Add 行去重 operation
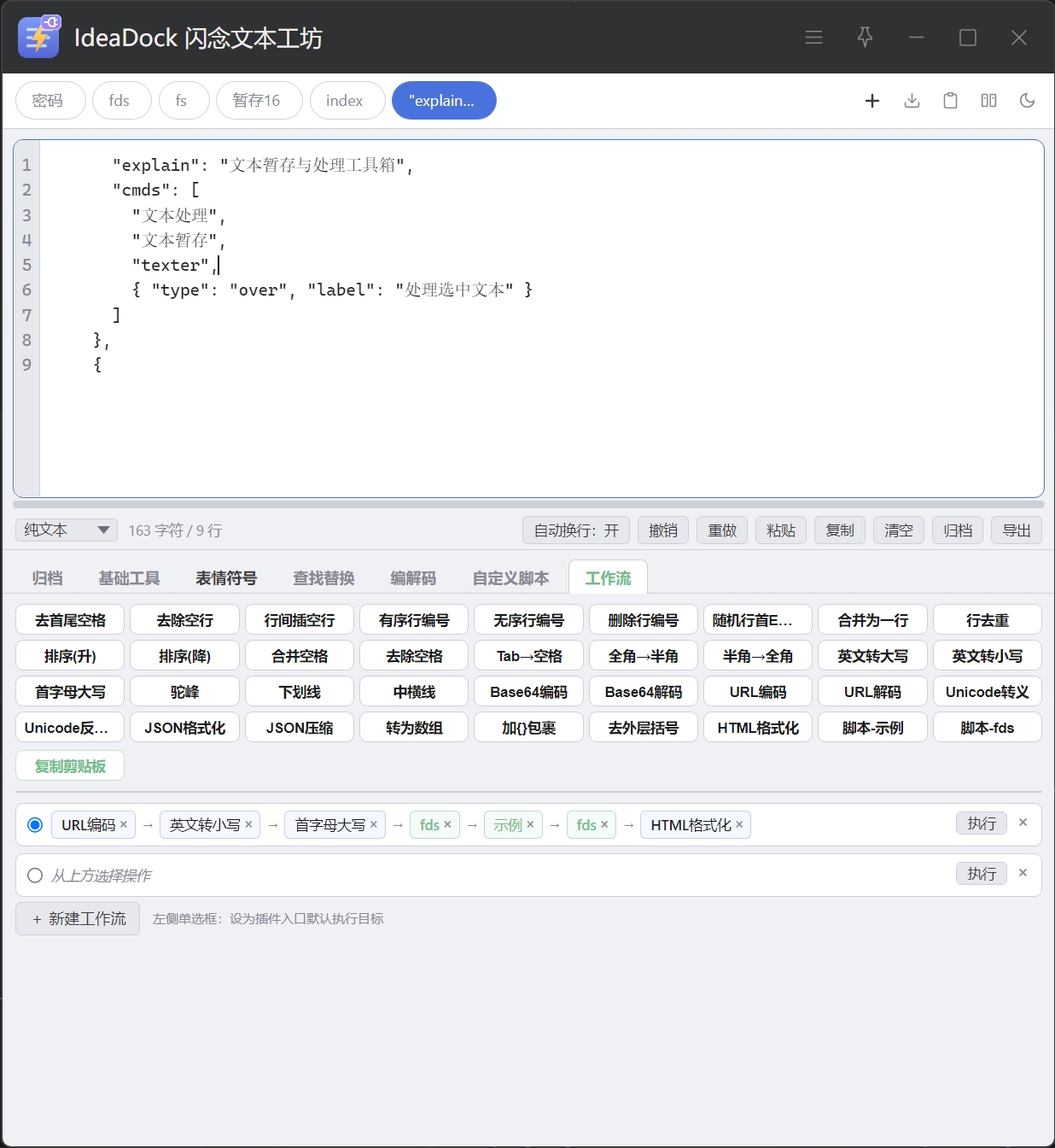This screenshot has height=1148, width=1055. click(x=988, y=620)
